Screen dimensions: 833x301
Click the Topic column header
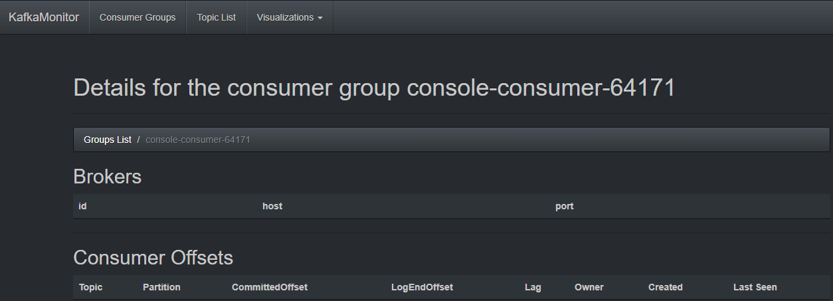point(91,287)
